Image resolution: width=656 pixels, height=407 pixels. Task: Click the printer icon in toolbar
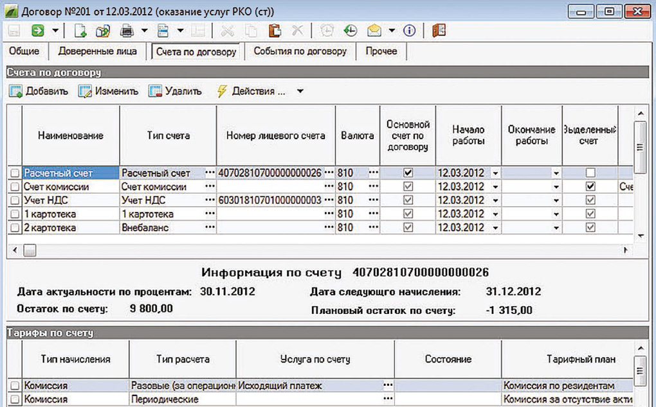tap(127, 30)
